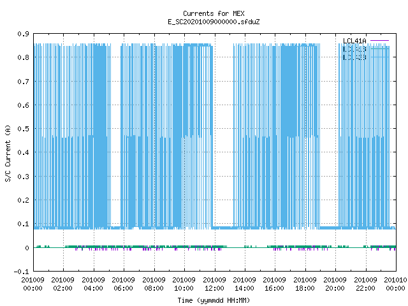Click the x-axis label 'Time (yymmdd HH:MM)'
The width and height of the screenshot is (408, 306).
214,300
